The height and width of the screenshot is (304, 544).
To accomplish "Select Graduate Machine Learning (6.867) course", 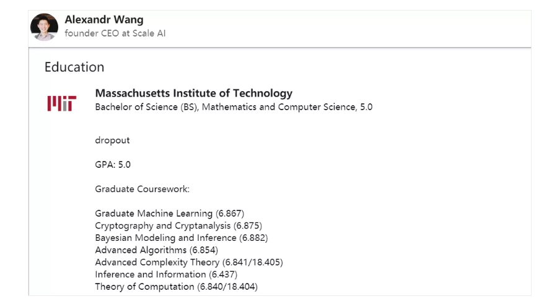I will tap(169, 214).
